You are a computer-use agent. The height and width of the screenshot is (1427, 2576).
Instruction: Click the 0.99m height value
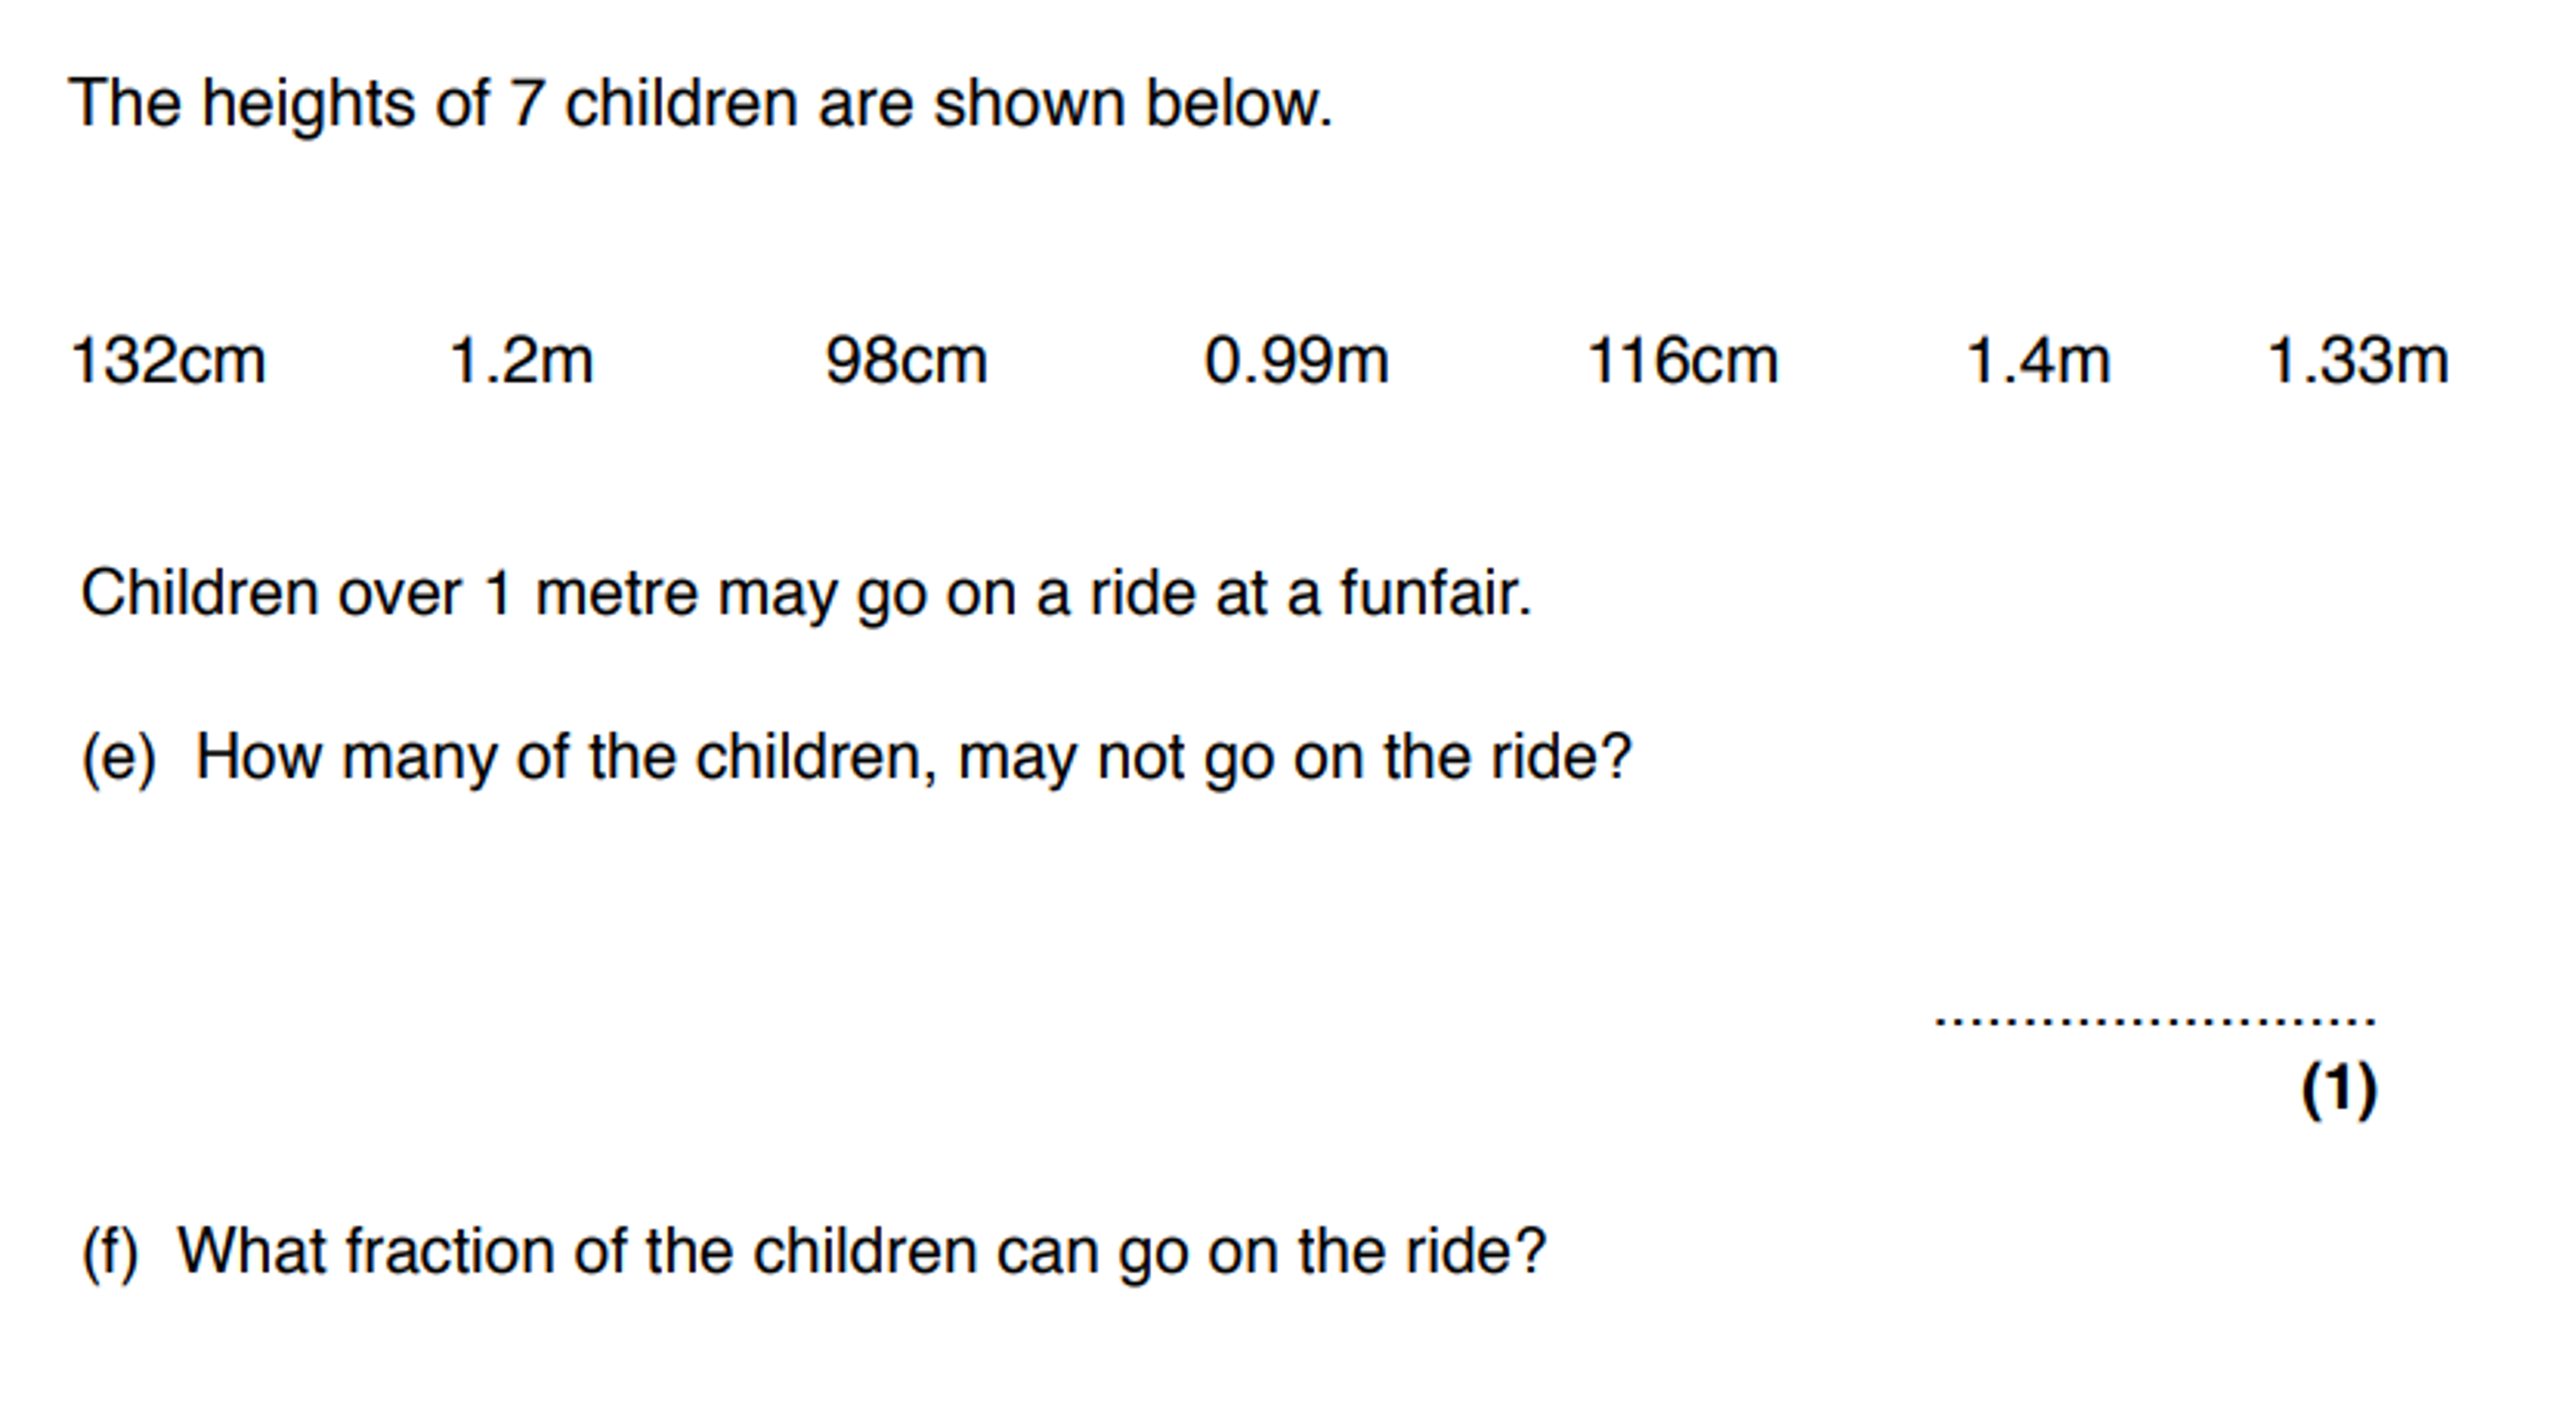point(1296,360)
